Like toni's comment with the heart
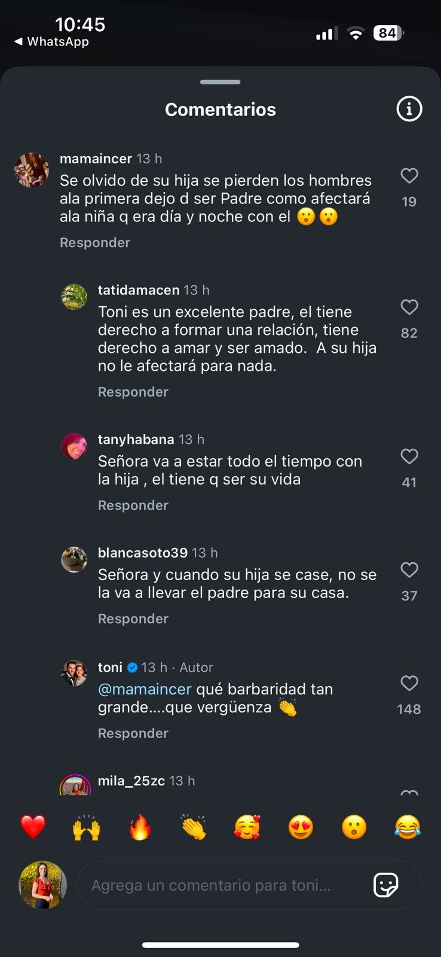The height and width of the screenshot is (957, 441). point(409,684)
